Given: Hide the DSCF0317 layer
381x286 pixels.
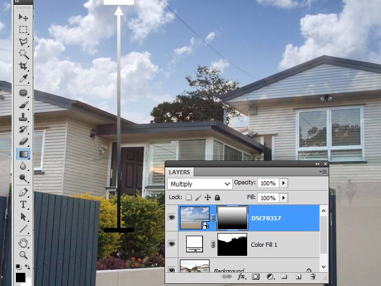Looking at the screenshot, I should pos(171,218).
